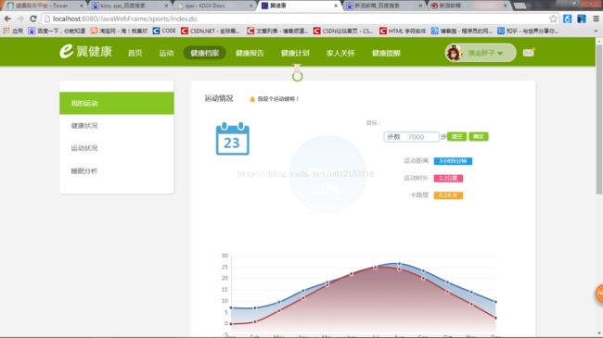Click the second blue extension icon
This screenshot has height=338, width=603.
pos(582,19)
